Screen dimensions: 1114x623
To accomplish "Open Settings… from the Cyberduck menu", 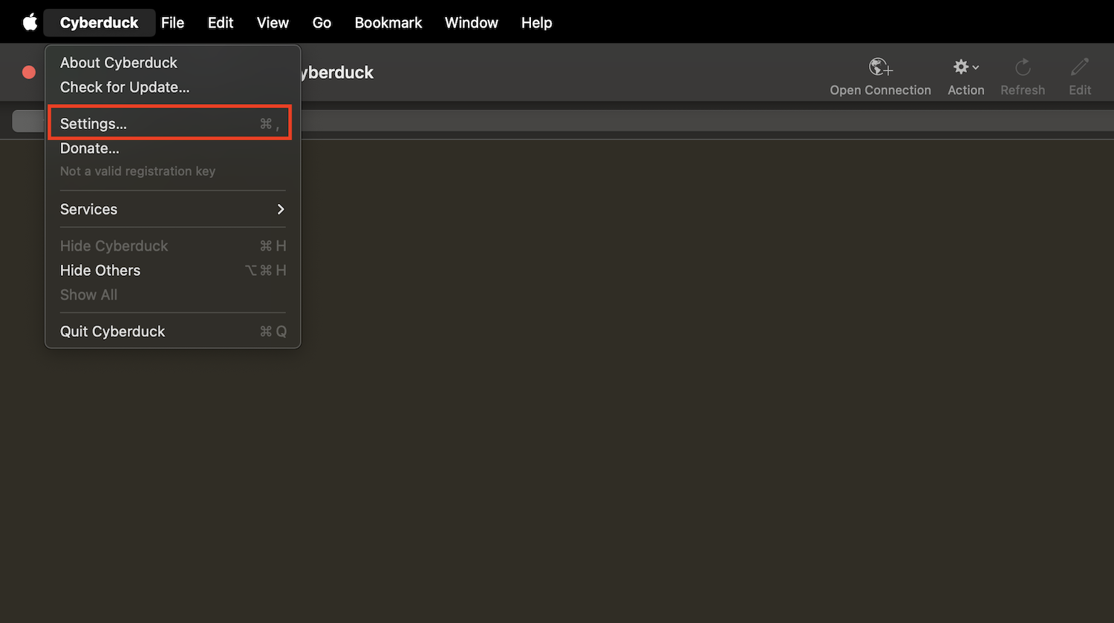I will point(94,124).
